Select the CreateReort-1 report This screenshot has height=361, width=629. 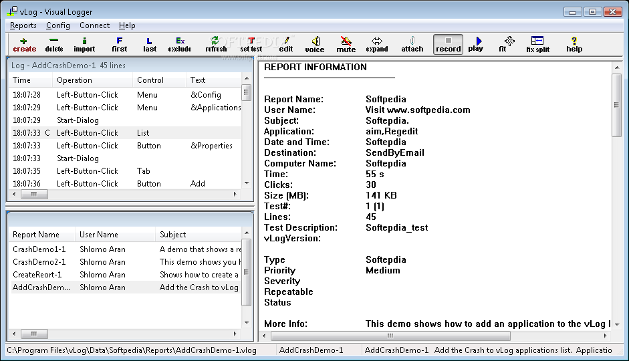pyautogui.click(x=126, y=275)
